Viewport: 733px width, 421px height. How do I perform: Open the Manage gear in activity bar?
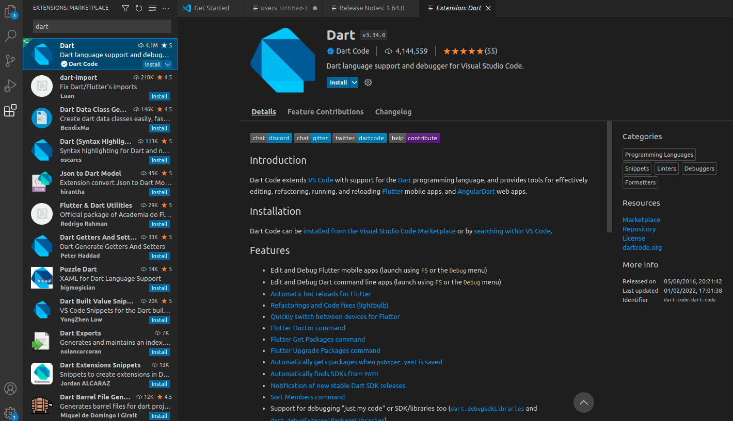10,413
